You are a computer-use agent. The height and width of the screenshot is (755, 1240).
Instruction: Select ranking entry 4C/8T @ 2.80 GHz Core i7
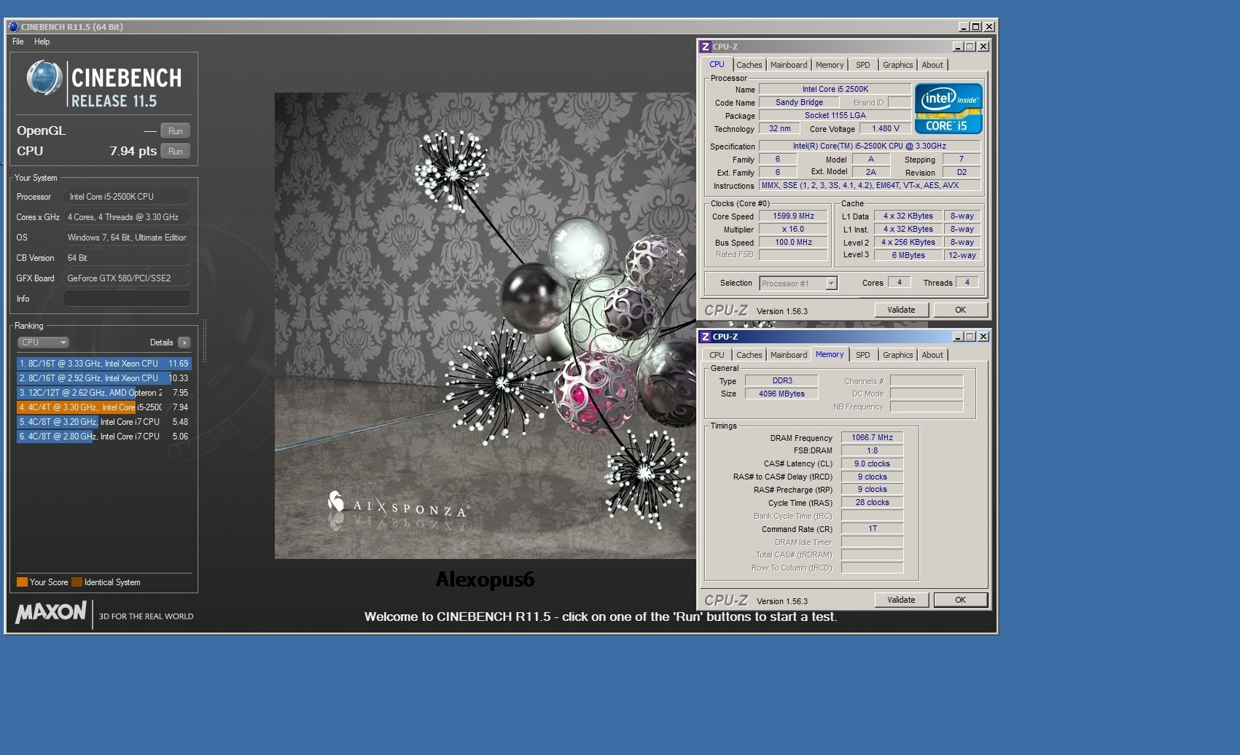pos(104,437)
